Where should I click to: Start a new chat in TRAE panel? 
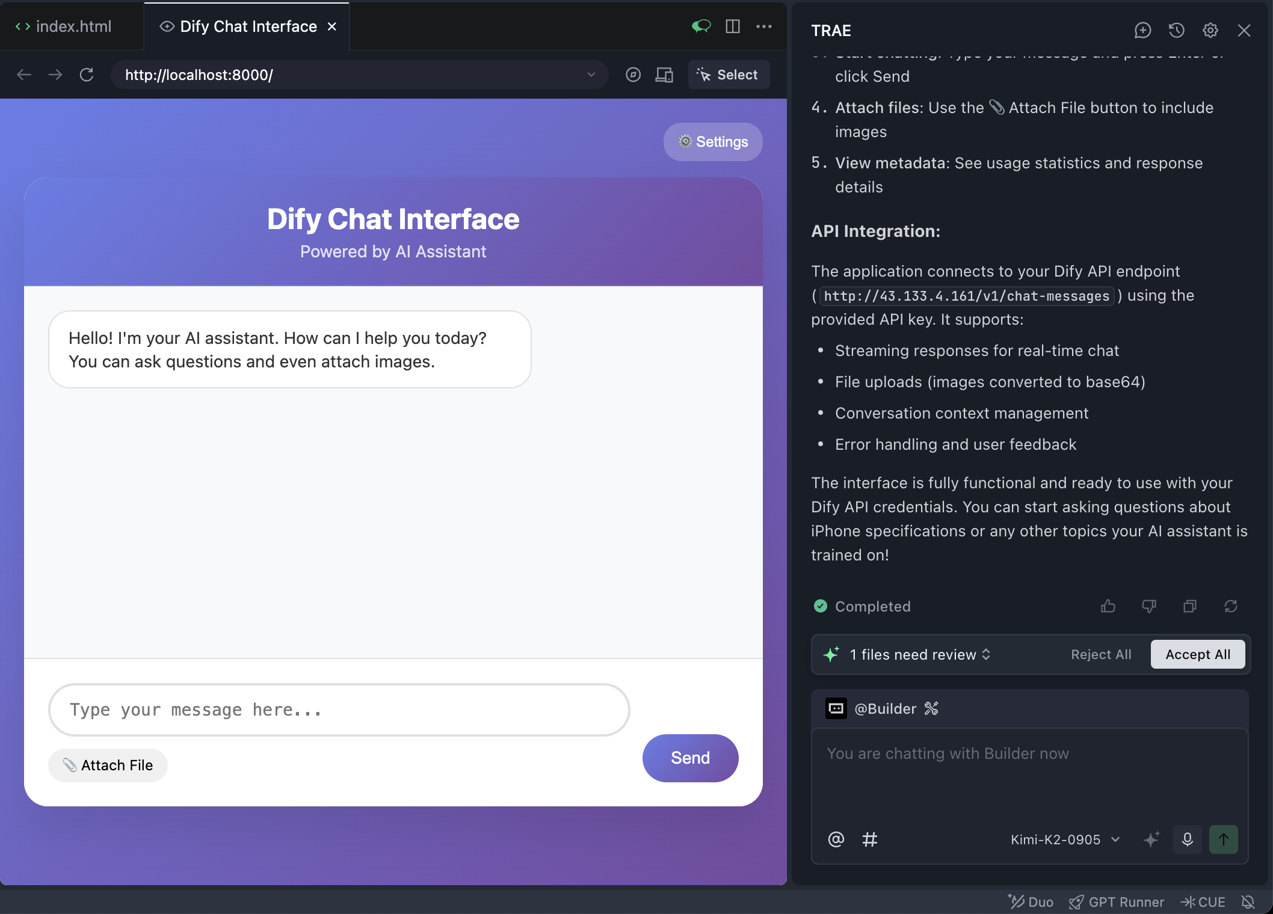[x=1142, y=31]
